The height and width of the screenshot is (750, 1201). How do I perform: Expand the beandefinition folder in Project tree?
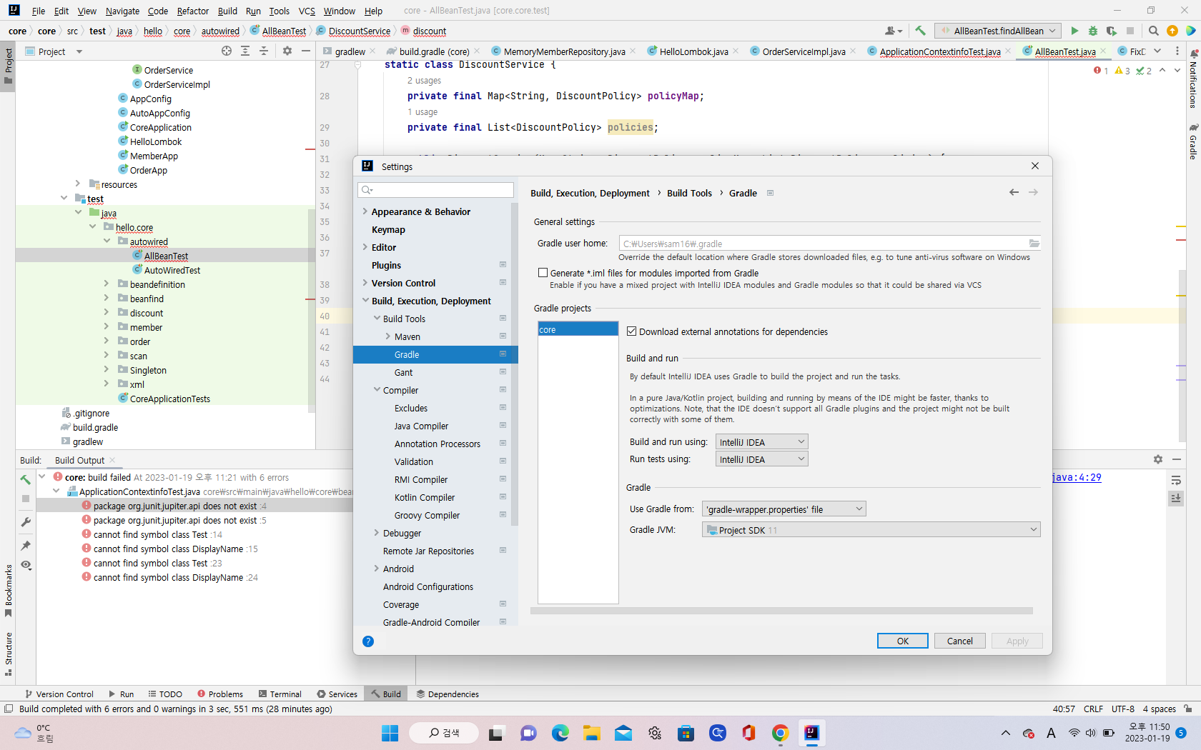tap(106, 284)
